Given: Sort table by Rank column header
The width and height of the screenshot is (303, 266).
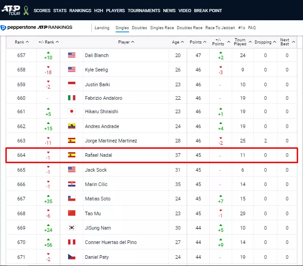Looking at the screenshot, I should click(x=22, y=42).
